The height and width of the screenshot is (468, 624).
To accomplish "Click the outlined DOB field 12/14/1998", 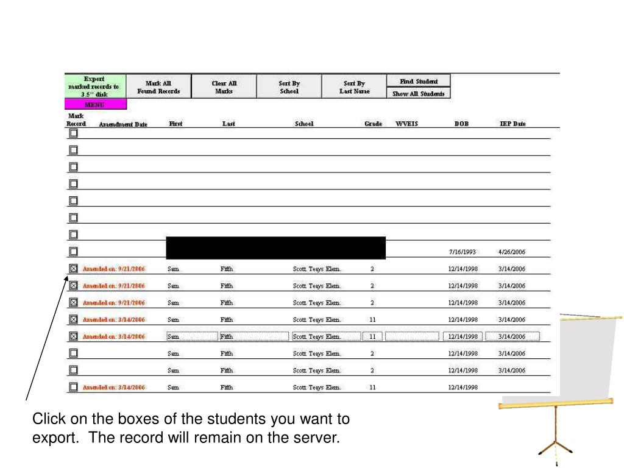I will point(463,336).
